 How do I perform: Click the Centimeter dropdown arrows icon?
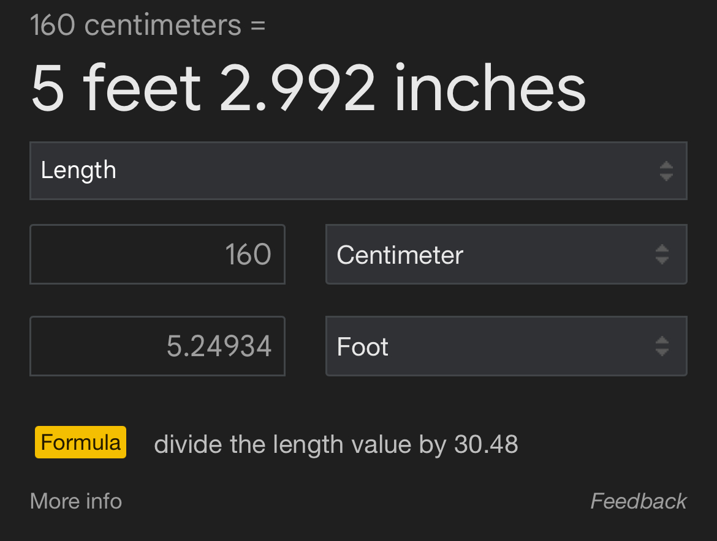coord(662,255)
